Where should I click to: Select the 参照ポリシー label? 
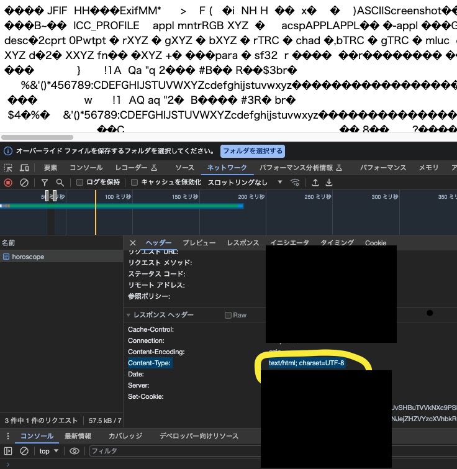[x=149, y=296]
